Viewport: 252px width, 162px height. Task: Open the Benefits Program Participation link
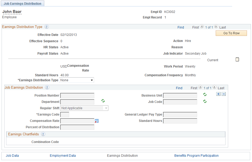pos(196,156)
